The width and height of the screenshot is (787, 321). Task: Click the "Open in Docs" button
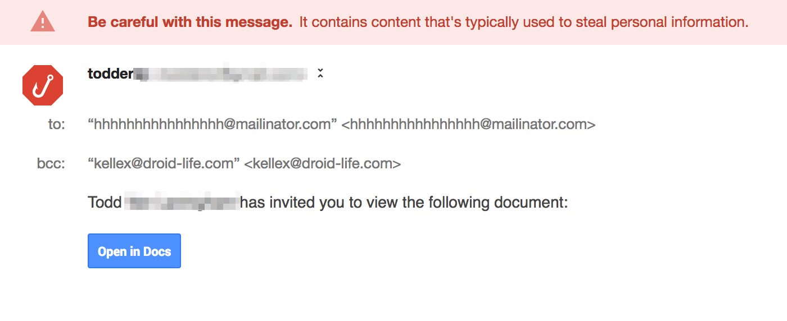134,251
